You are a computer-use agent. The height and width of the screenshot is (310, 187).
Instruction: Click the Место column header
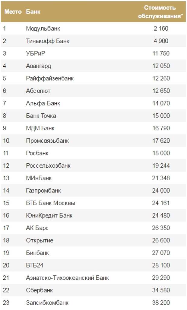(x=13, y=12)
